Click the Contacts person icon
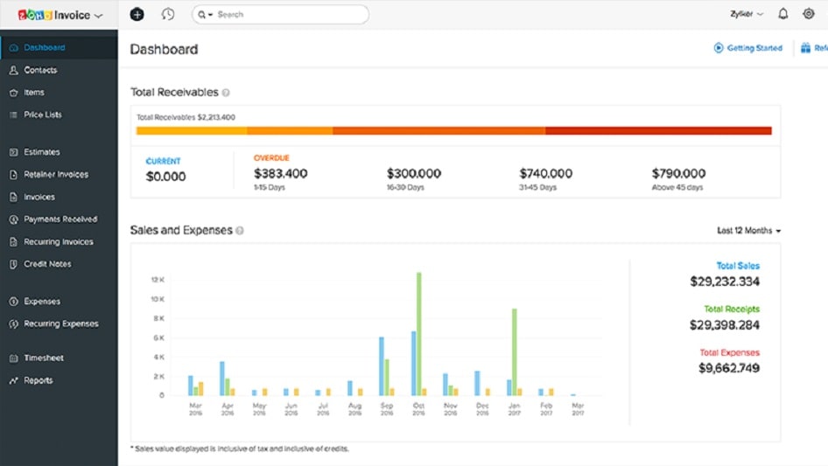 pos(14,70)
